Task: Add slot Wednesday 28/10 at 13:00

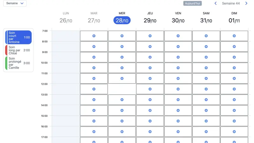Action: click(x=122, y=100)
